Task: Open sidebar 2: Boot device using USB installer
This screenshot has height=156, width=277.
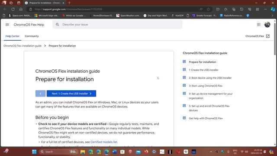Action: (210, 78)
